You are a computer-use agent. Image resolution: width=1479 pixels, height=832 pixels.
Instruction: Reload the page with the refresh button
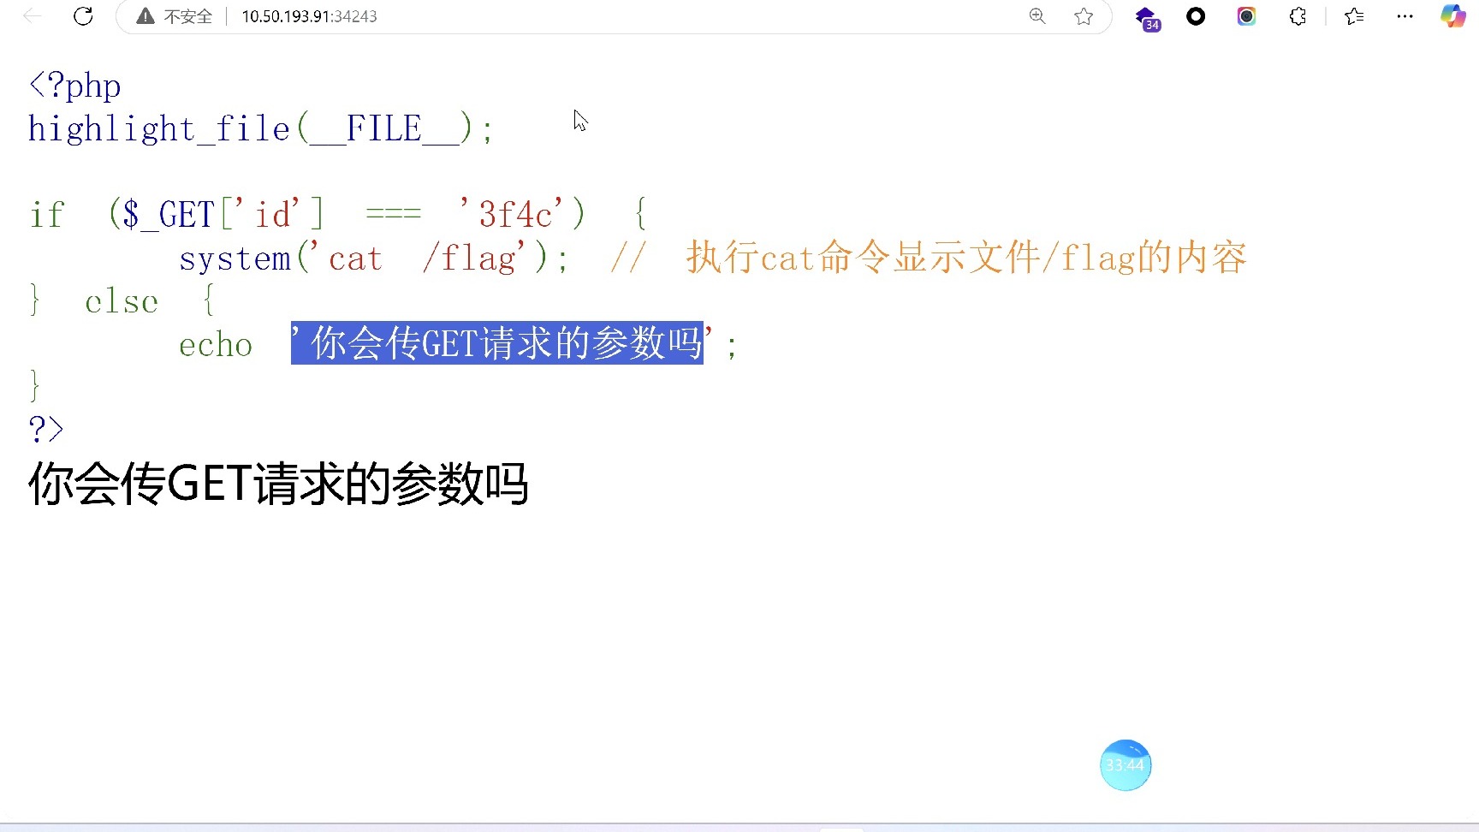(x=83, y=16)
